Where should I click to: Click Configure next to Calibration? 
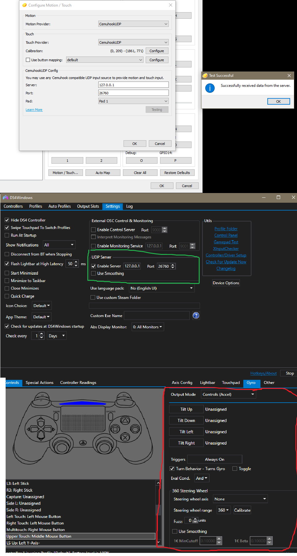click(157, 51)
